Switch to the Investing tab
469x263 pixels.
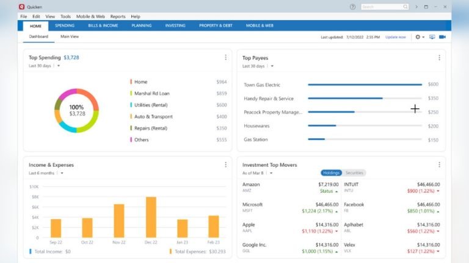click(175, 26)
